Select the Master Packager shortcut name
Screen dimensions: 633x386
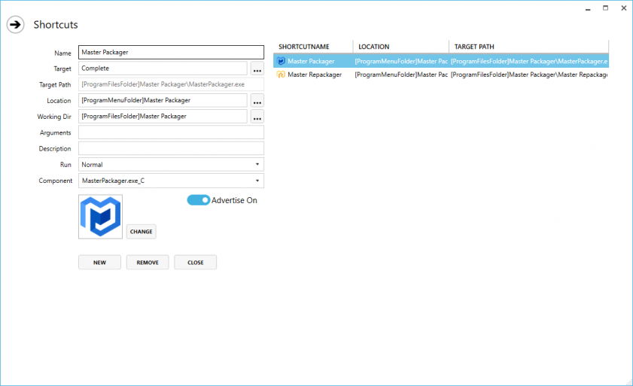pyautogui.click(x=311, y=62)
